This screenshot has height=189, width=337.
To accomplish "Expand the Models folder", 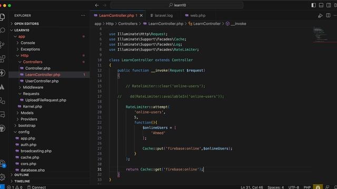I will coord(27,113).
